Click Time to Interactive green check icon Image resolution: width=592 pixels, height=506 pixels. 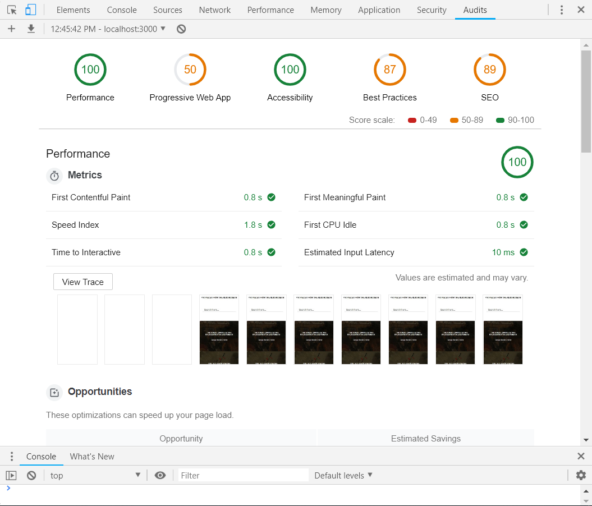tap(271, 252)
